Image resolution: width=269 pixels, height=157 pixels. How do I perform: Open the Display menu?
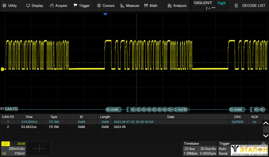(35, 6)
